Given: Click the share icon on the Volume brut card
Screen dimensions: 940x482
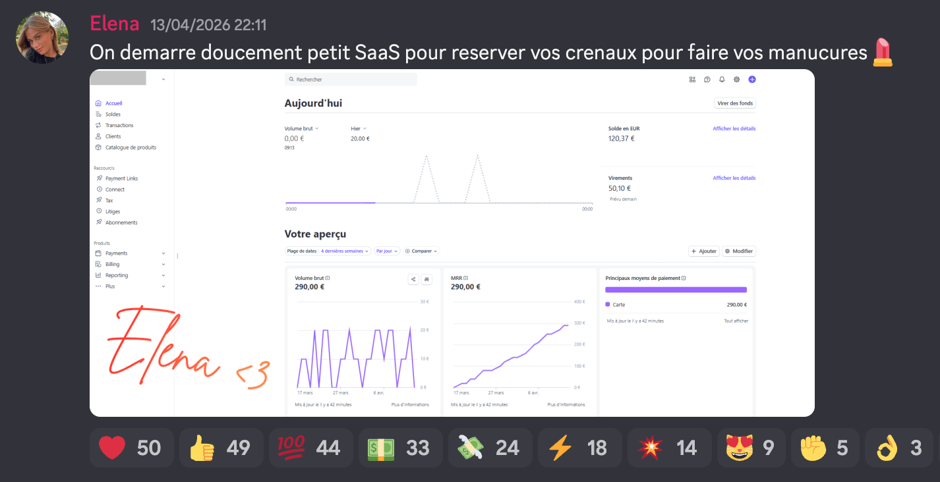Looking at the screenshot, I should (x=414, y=279).
